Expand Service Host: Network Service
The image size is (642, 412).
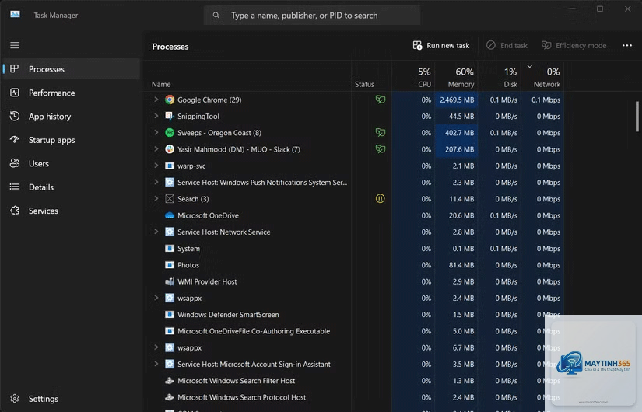(156, 232)
